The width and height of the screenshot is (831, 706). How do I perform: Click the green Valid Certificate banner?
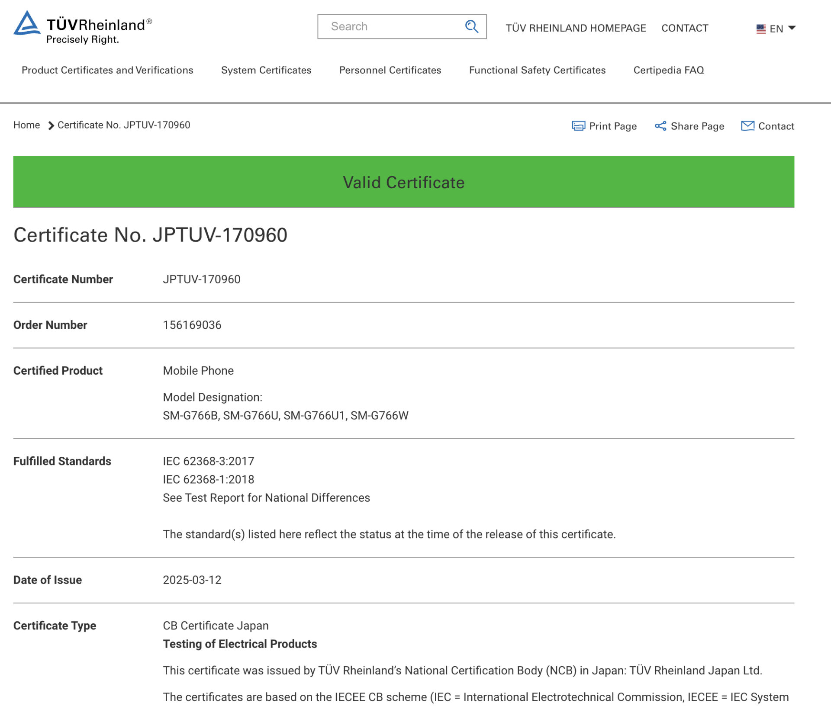click(x=403, y=182)
